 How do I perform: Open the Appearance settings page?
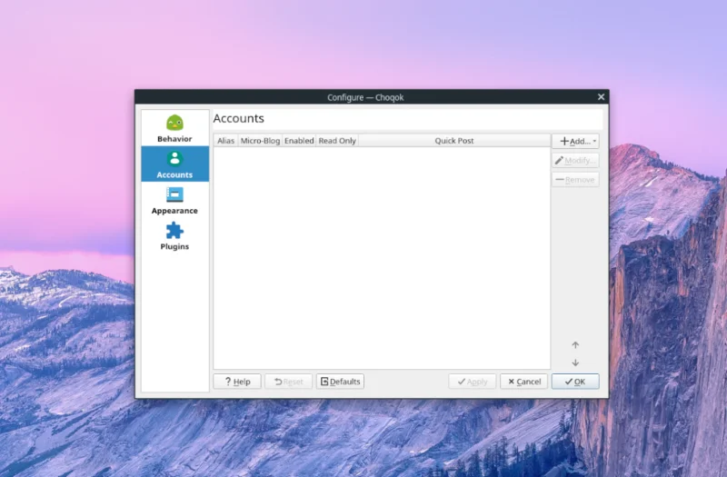pyautogui.click(x=174, y=200)
